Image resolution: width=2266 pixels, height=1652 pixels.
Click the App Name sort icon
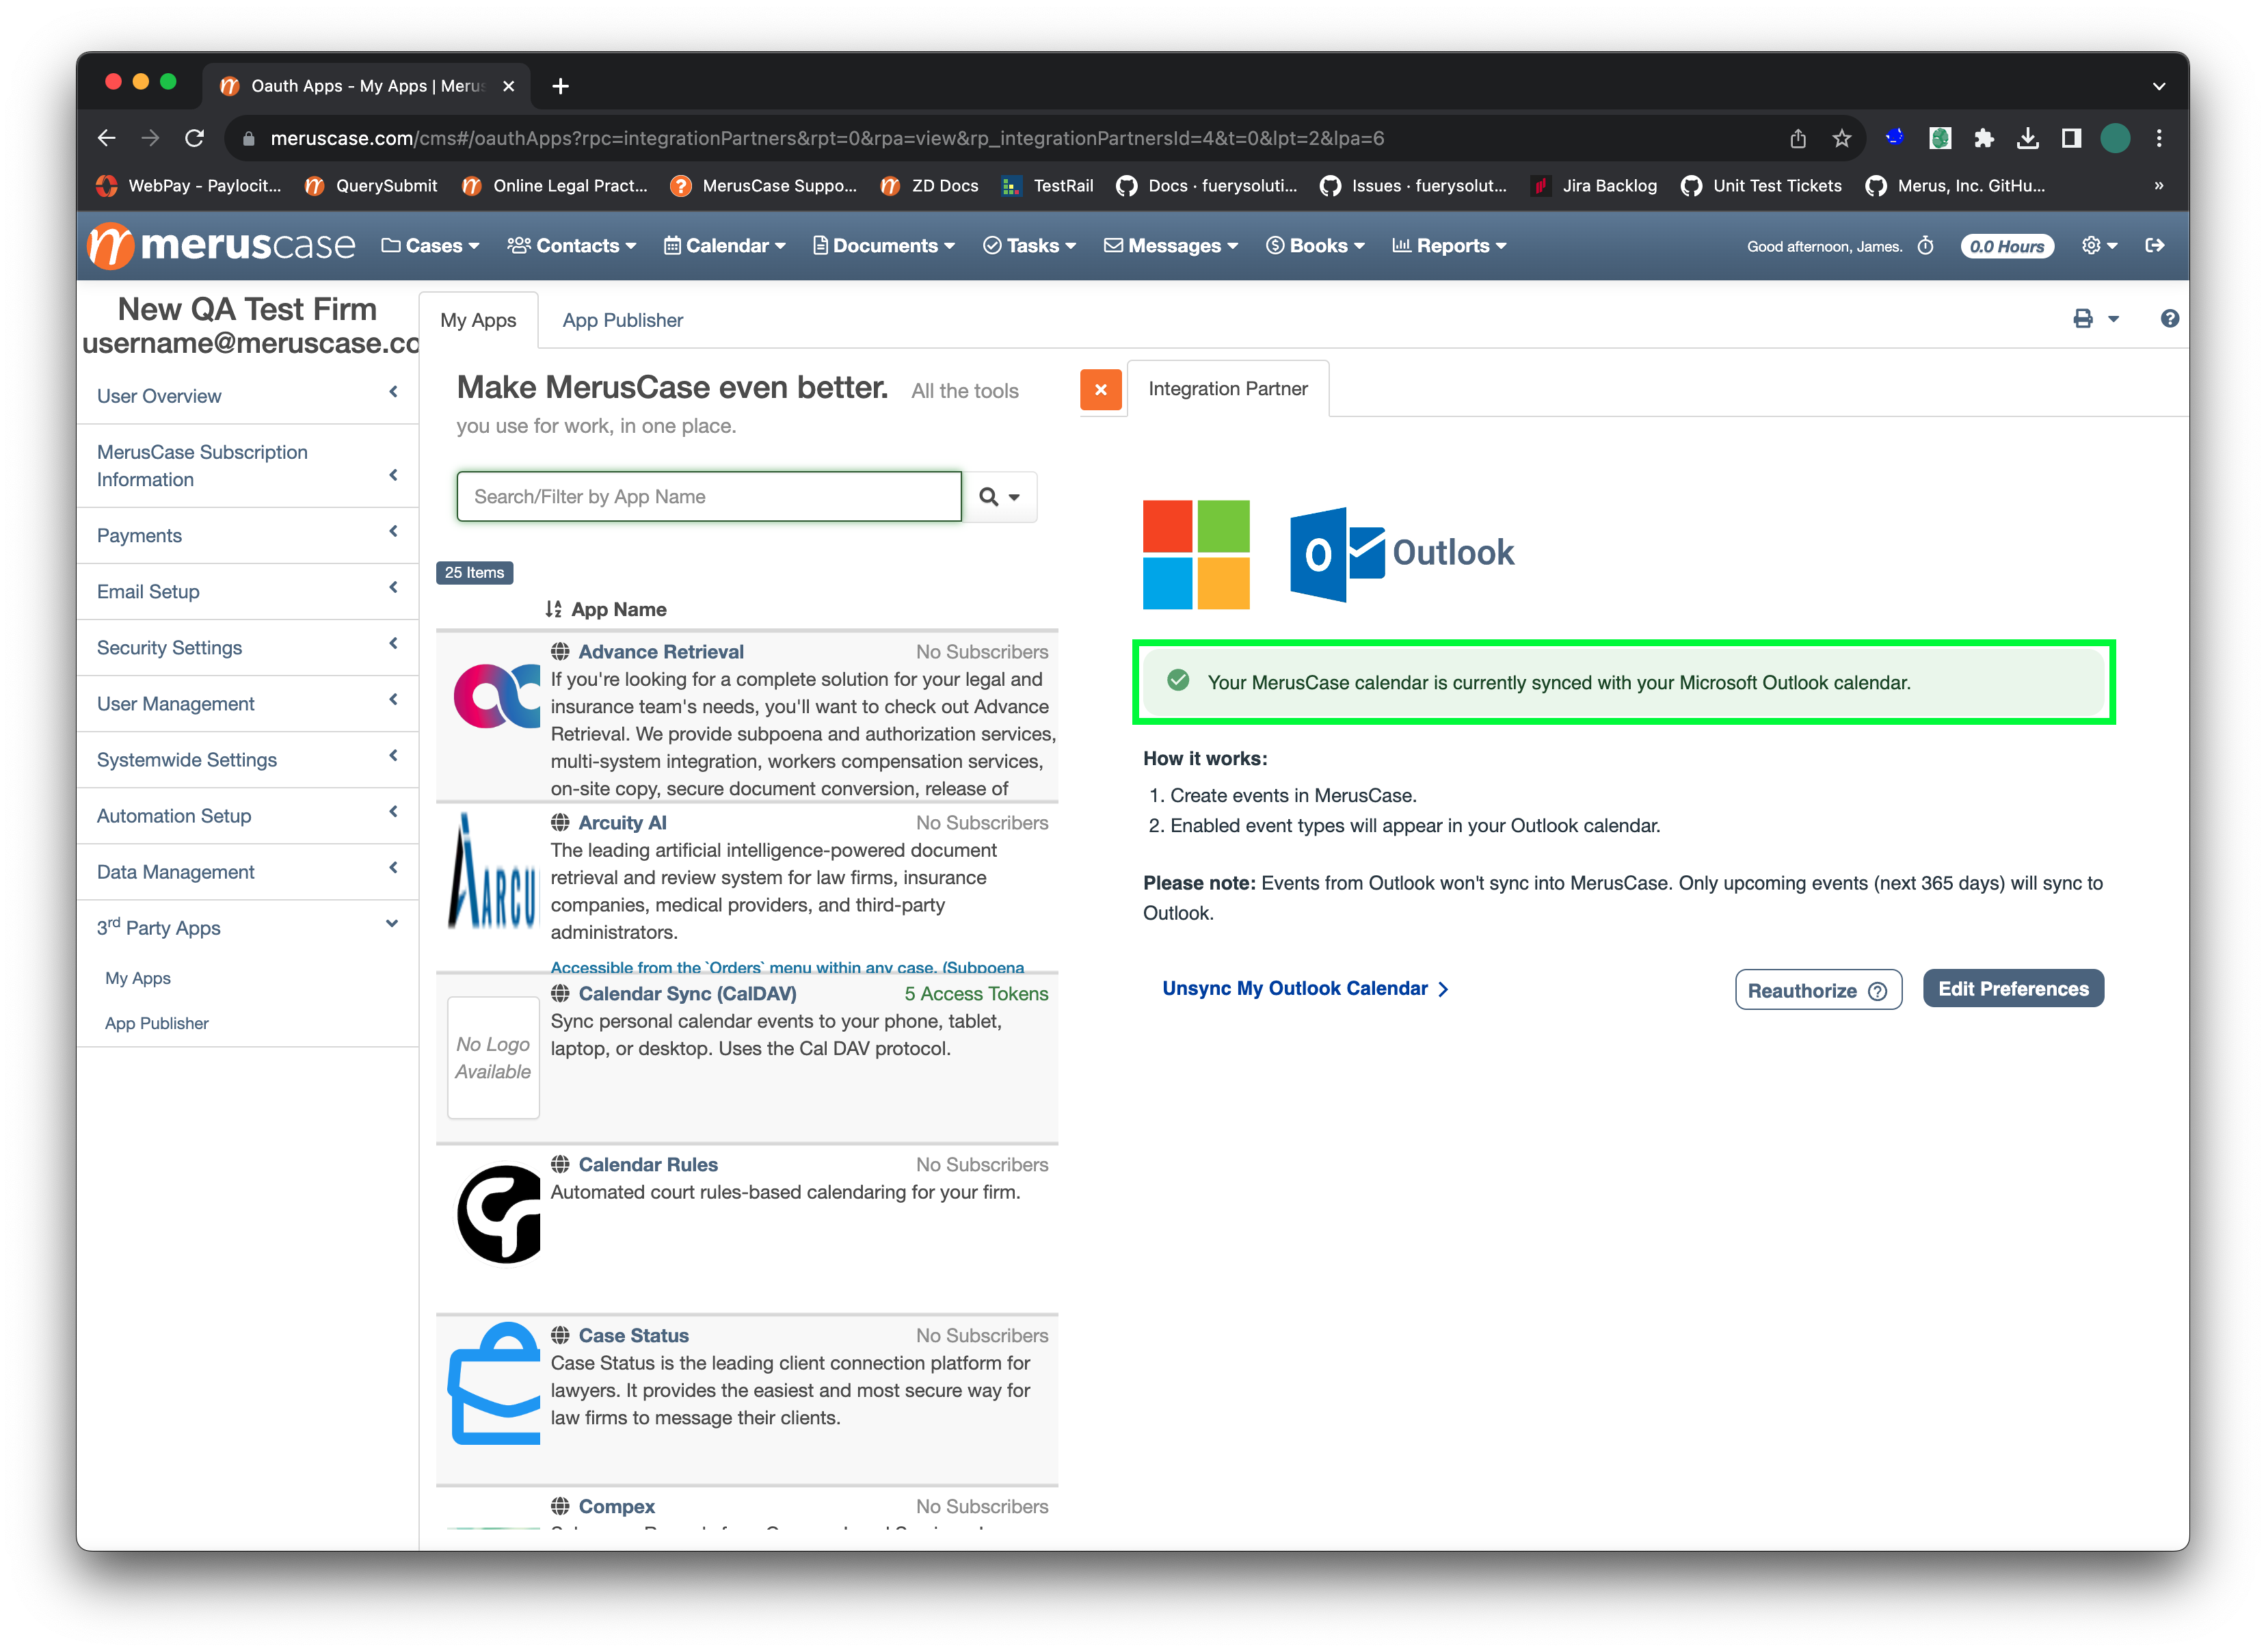coord(553,609)
